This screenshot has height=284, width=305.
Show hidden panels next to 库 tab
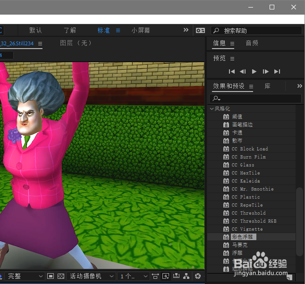click(299, 86)
